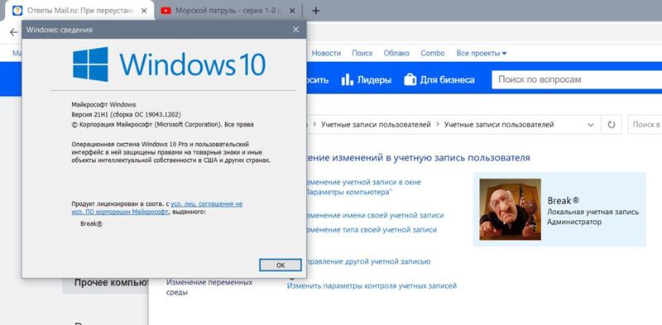662x325 pixels.
Task: Click the first Учетные записи пользователей breadcrumb
Action: coord(376,125)
